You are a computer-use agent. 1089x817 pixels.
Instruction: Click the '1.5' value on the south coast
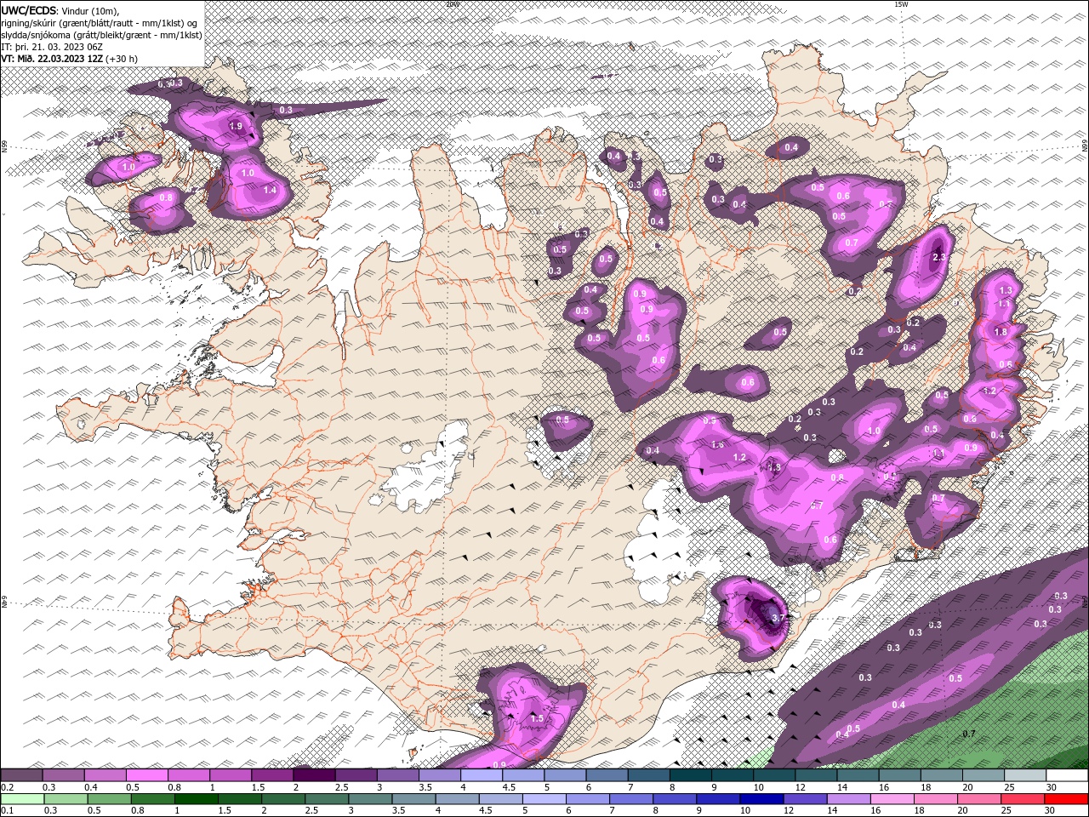pyautogui.click(x=537, y=718)
